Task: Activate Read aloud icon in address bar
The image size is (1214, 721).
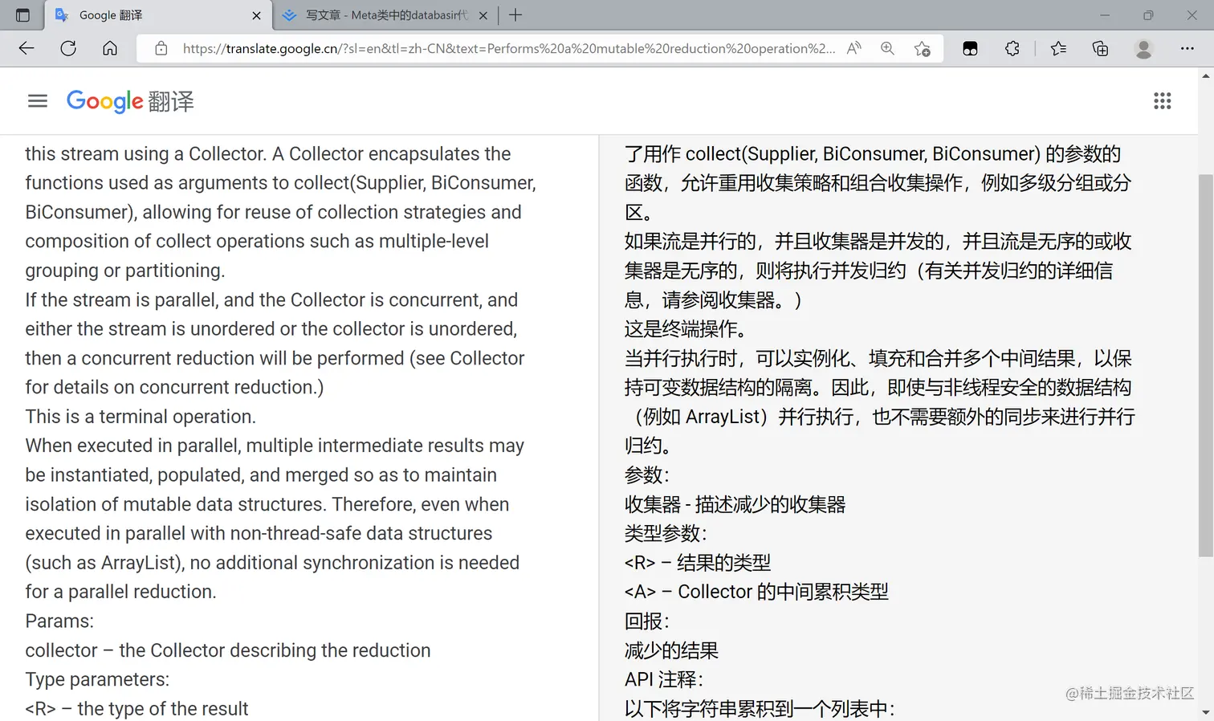Action: (854, 48)
